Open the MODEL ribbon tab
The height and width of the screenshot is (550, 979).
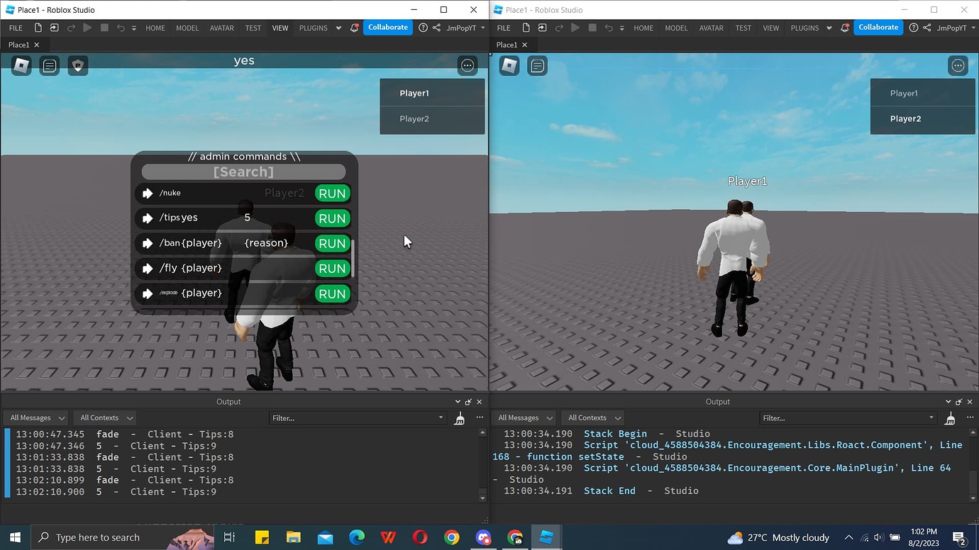click(187, 28)
